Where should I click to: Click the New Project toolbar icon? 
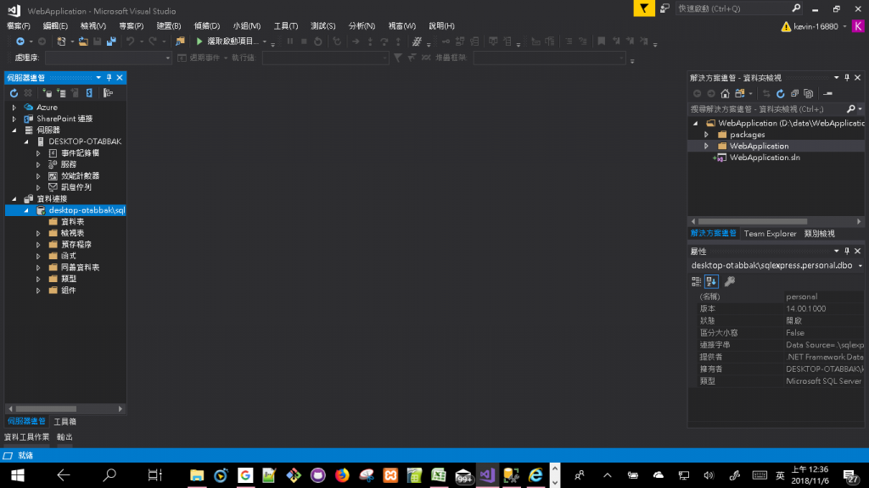[x=61, y=42]
